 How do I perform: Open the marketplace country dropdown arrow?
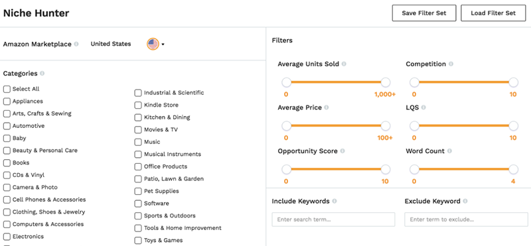(163, 44)
